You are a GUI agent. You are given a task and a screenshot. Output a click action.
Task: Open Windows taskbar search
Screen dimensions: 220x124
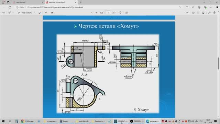tap(10, 121)
